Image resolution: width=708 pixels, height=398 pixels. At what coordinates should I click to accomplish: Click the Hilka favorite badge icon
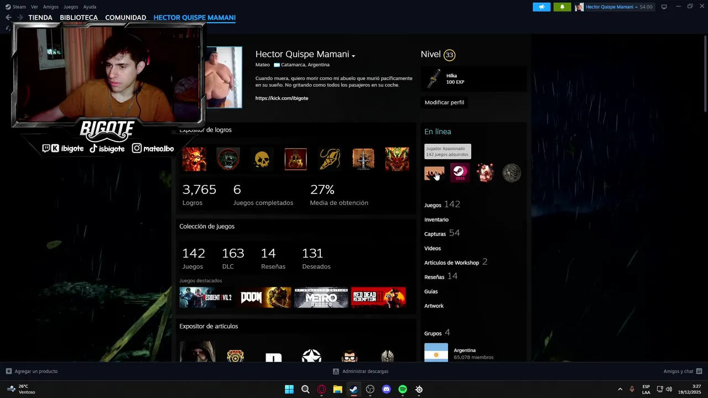pyautogui.click(x=433, y=79)
